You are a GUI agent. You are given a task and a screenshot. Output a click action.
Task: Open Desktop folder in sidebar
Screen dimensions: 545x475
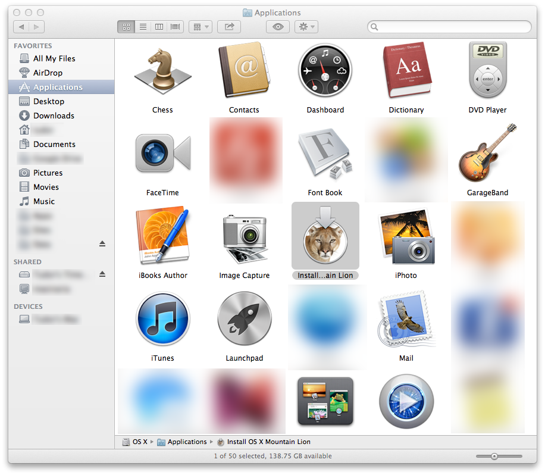tap(61, 101)
